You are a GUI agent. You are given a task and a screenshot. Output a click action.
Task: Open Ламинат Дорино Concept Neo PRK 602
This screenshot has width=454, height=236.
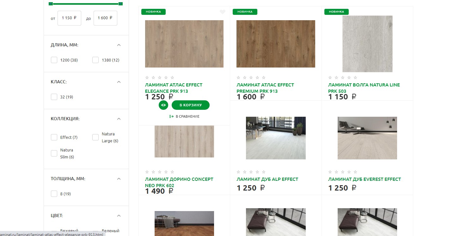pos(179,182)
